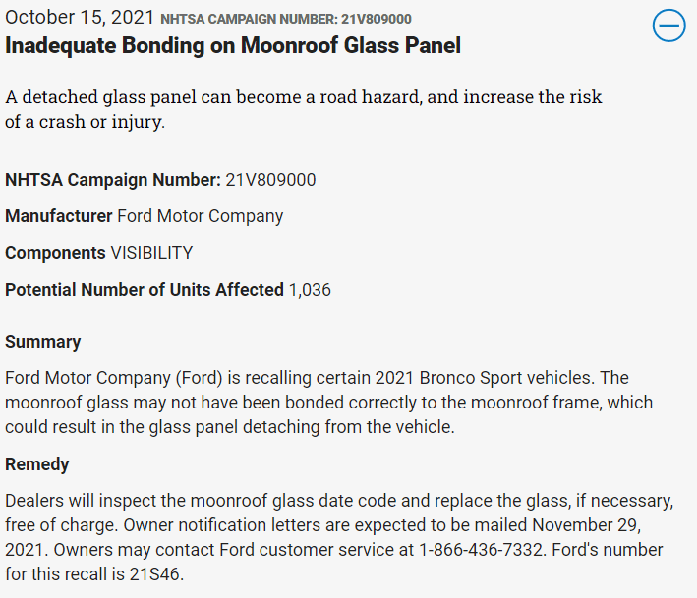Click the Summary heading
697x598 pixels.
pyautogui.click(x=43, y=342)
